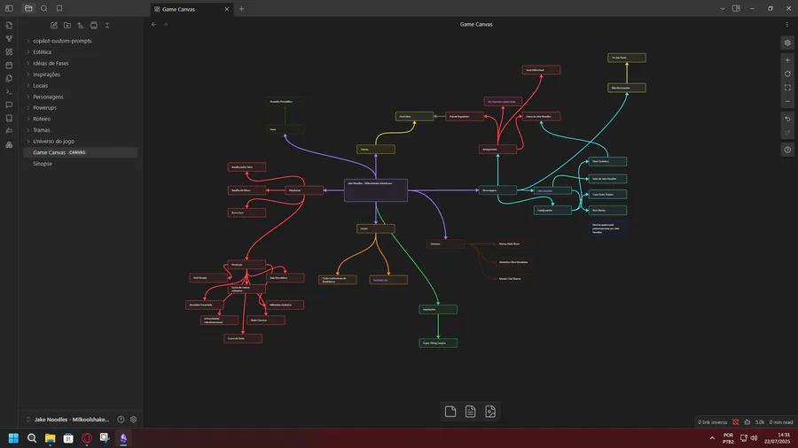
Task: Expand the Universo do jogo folder
Action: (x=53, y=141)
